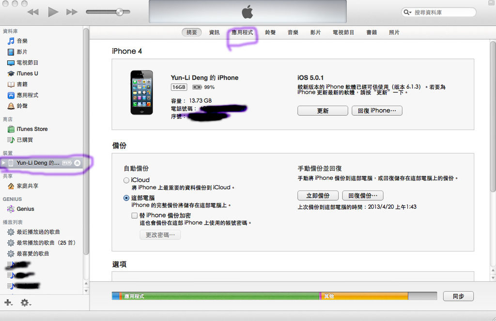Click the 更新 update button

coord(323,111)
